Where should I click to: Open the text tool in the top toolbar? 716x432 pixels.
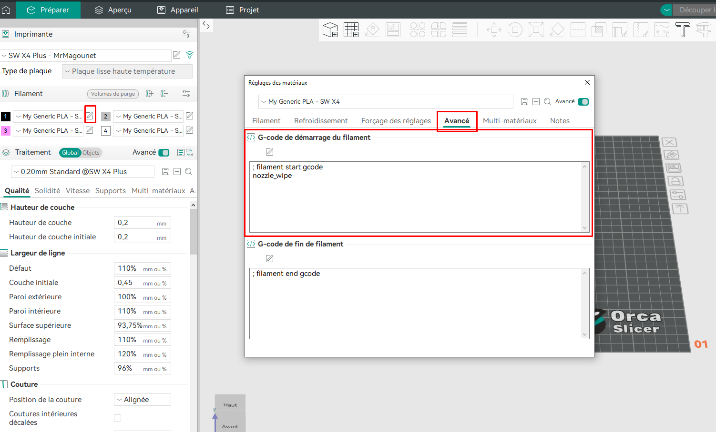(683, 30)
